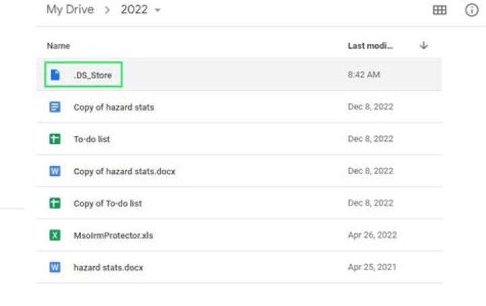Image resolution: width=486 pixels, height=306 pixels.
Task: Click the Word icon for Copy of hazard stats.docx
Action: (x=55, y=171)
